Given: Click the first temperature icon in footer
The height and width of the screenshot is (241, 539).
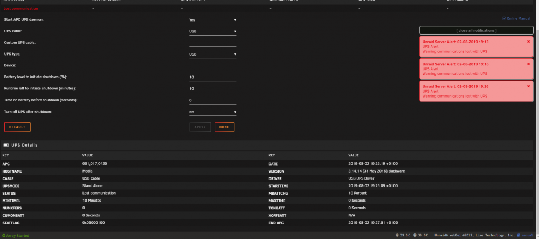Looking at the screenshot, I should pyautogui.click(x=397, y=235).
